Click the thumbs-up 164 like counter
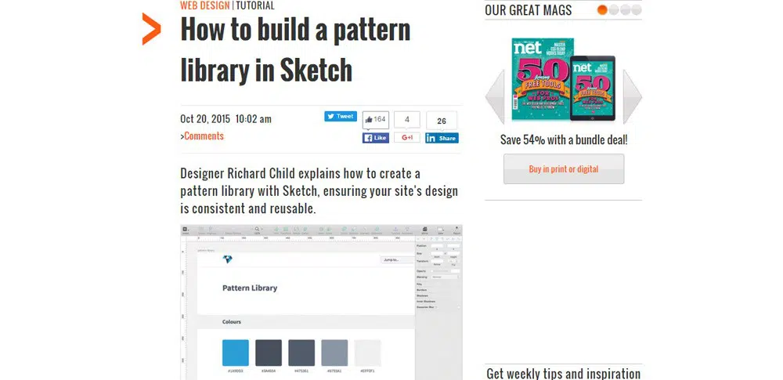This screenshot has height=380, width=783. (376, 119)
